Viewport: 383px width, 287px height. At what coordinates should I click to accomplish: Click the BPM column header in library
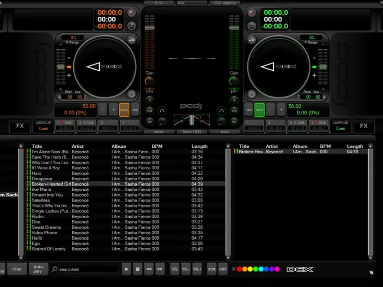pos(158,146)
